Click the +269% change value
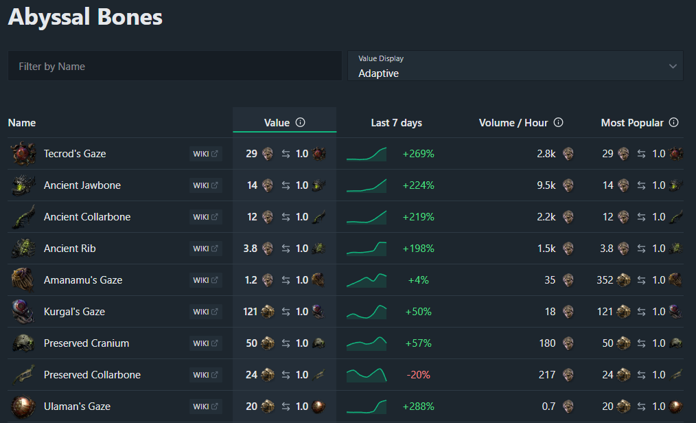Image resolution: width=696 pixels, height=423 pixels. [x=418, y=154]
